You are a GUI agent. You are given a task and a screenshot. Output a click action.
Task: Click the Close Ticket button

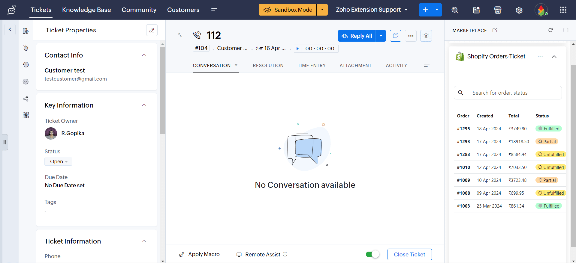pos(409,254)
